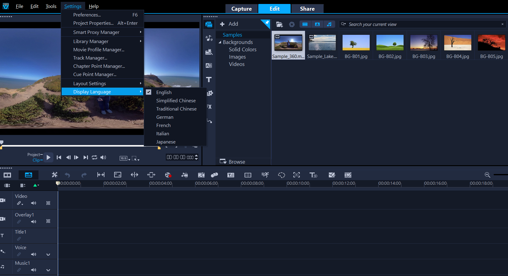Open the Media library panel icon
508x276 pixels.
(209, 24)
